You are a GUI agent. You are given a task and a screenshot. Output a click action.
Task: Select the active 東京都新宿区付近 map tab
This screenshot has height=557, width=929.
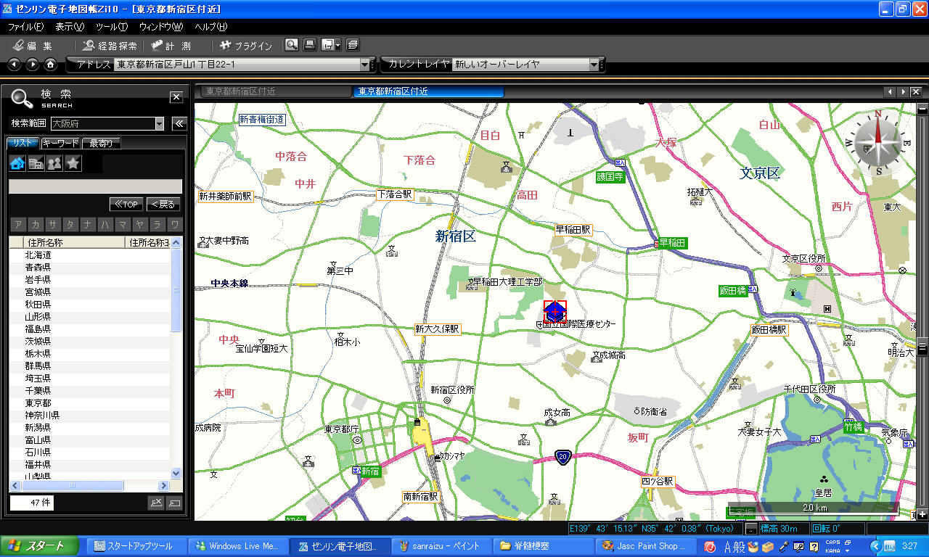tap(428, 91)
